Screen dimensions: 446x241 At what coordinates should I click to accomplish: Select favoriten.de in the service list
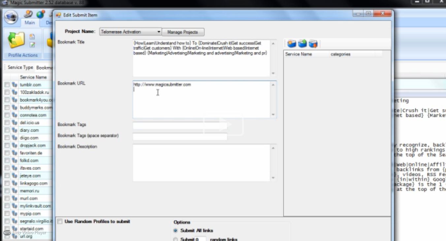[31, 153]
